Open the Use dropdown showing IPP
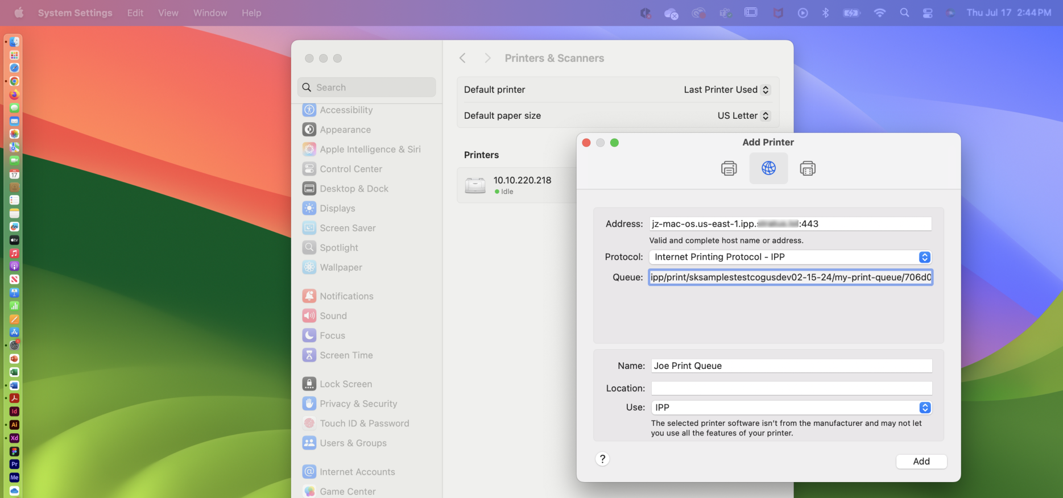The width and height of the screenshot is (1063, 498). (791, 408)
